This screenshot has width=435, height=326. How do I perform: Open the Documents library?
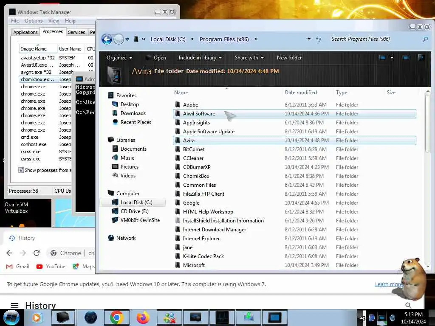pos(133,149)
